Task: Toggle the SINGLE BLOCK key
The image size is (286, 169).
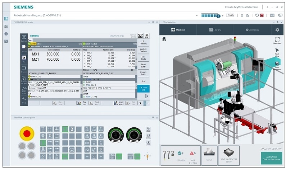Action: point(43,150)
